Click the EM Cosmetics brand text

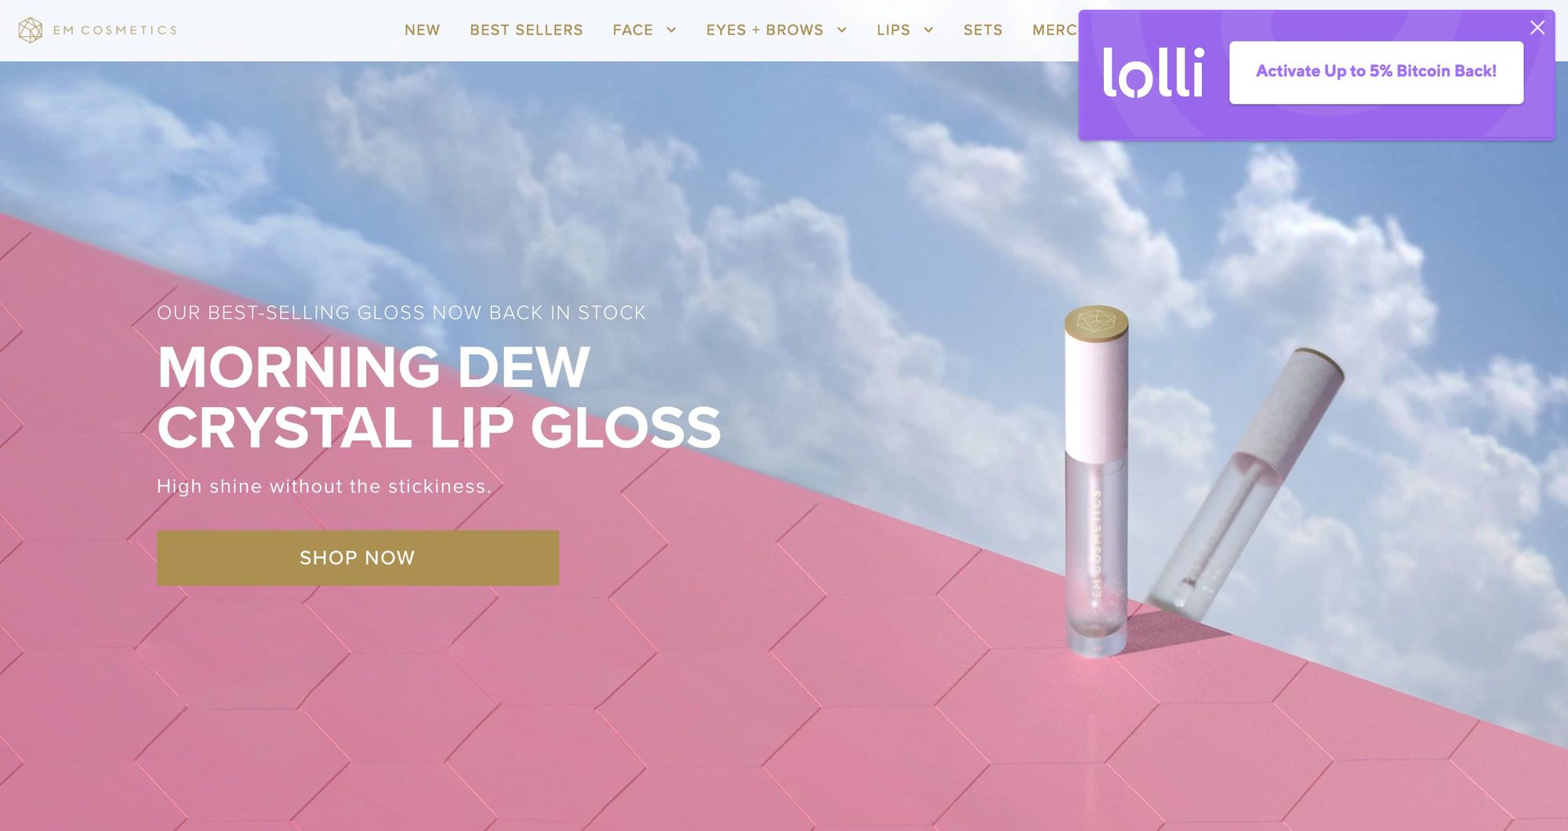point(115,30)
